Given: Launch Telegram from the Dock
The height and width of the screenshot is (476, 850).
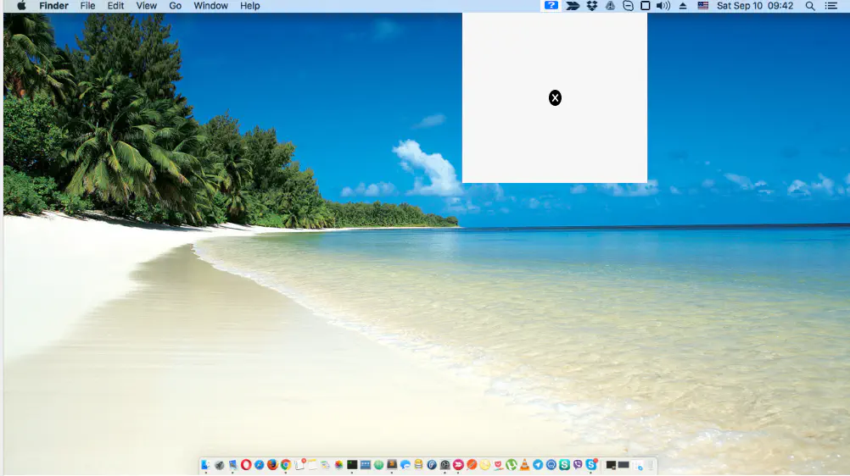Looking at the screenshot, I should point(538,465).
